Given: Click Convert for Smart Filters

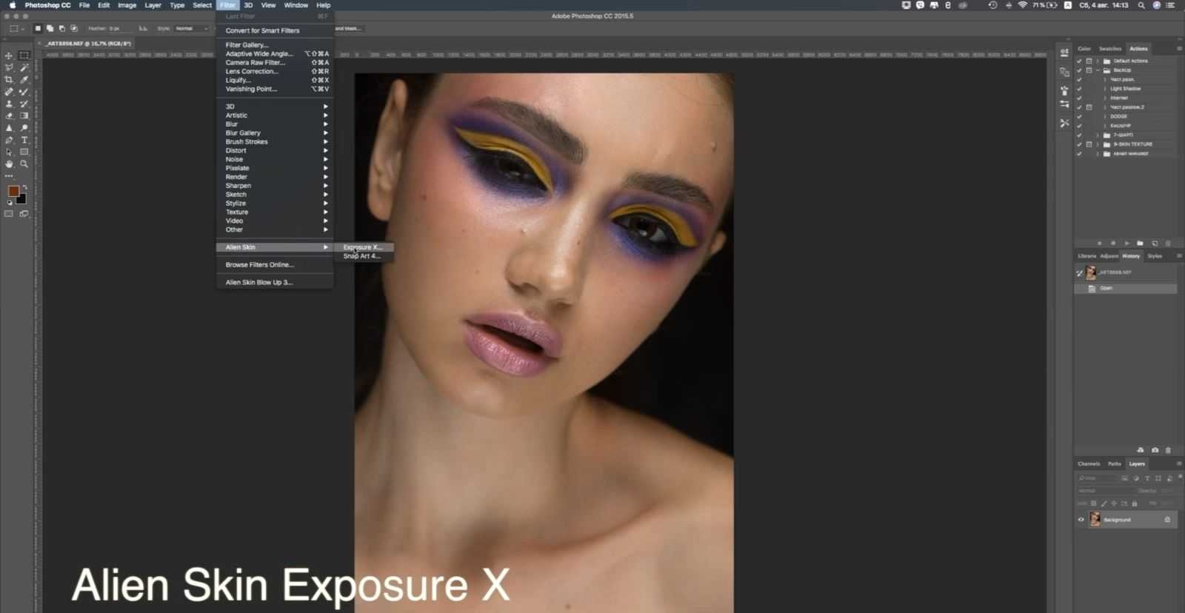Looking at the screenshot, I should click(x=275, y=31).
